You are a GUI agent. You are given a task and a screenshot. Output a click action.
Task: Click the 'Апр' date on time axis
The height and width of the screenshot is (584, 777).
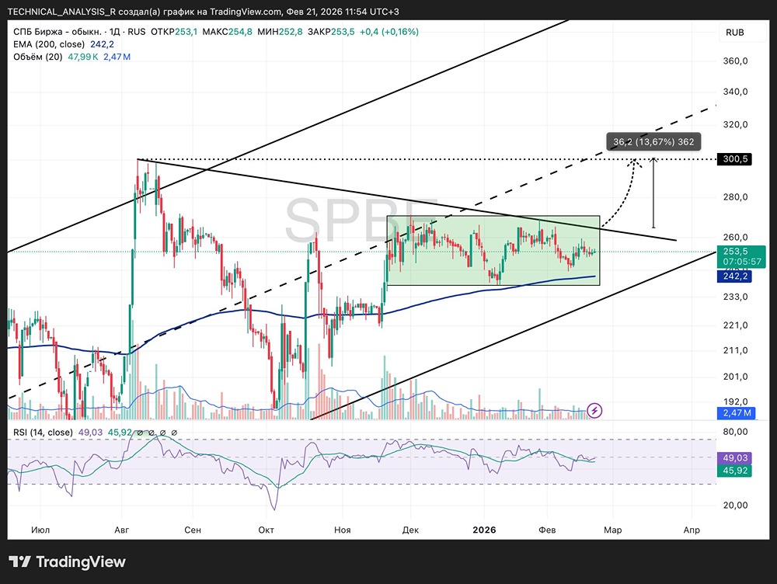(x=692, y=530)
